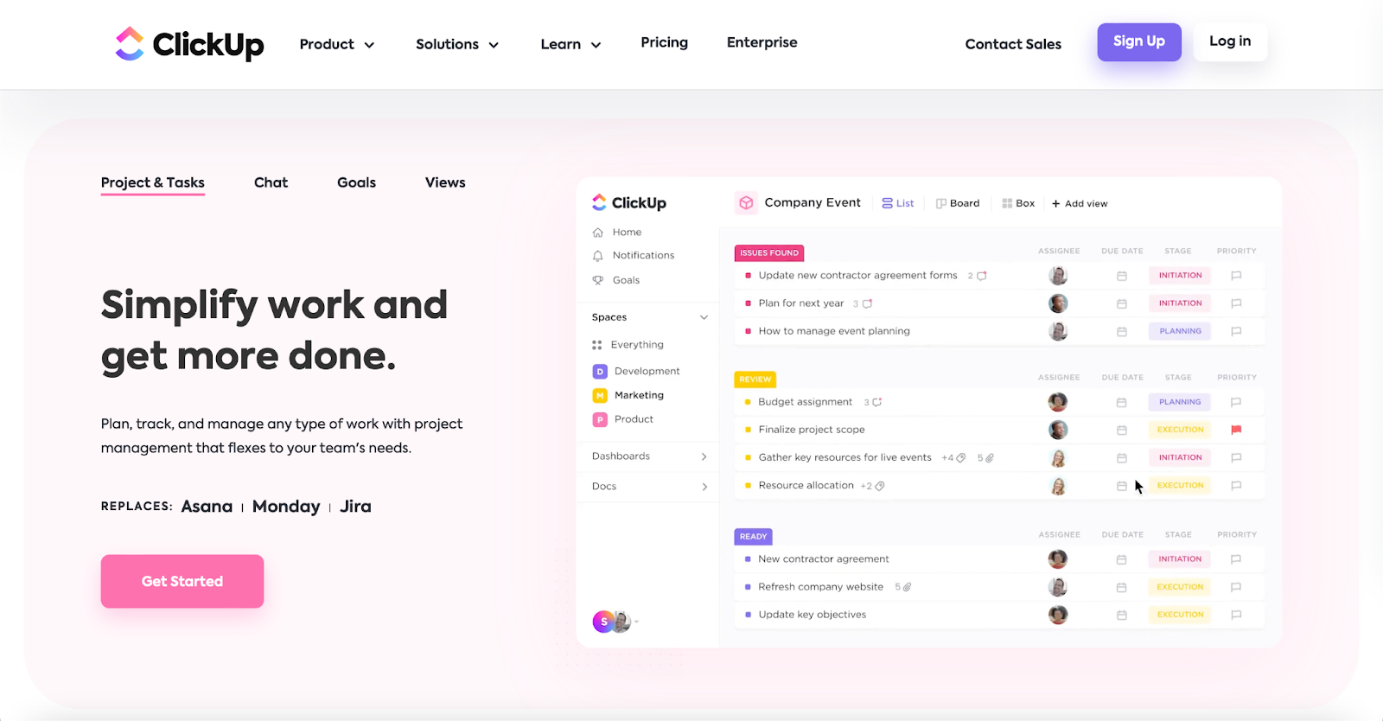The image size is (1383, 721).
Task: Click priority flag for Update new contractor agreement forms
Action: click(1236, 276)
